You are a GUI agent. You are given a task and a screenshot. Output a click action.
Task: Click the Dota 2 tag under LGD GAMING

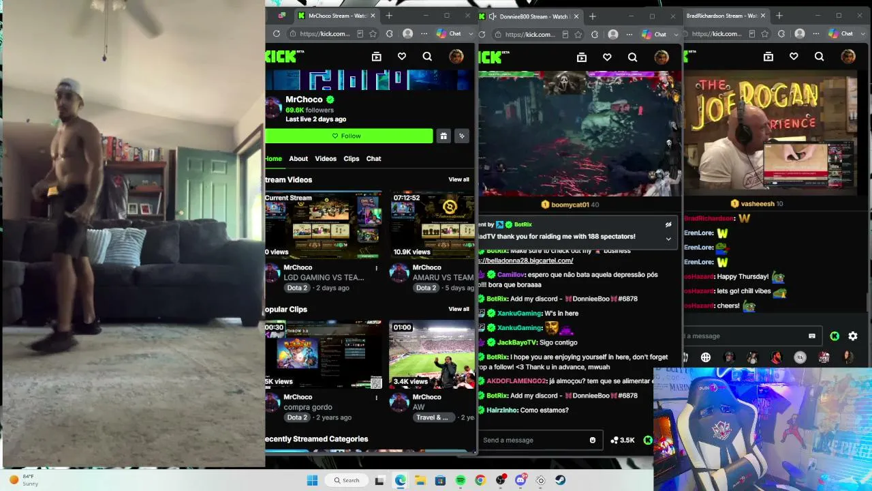(297, 288)
